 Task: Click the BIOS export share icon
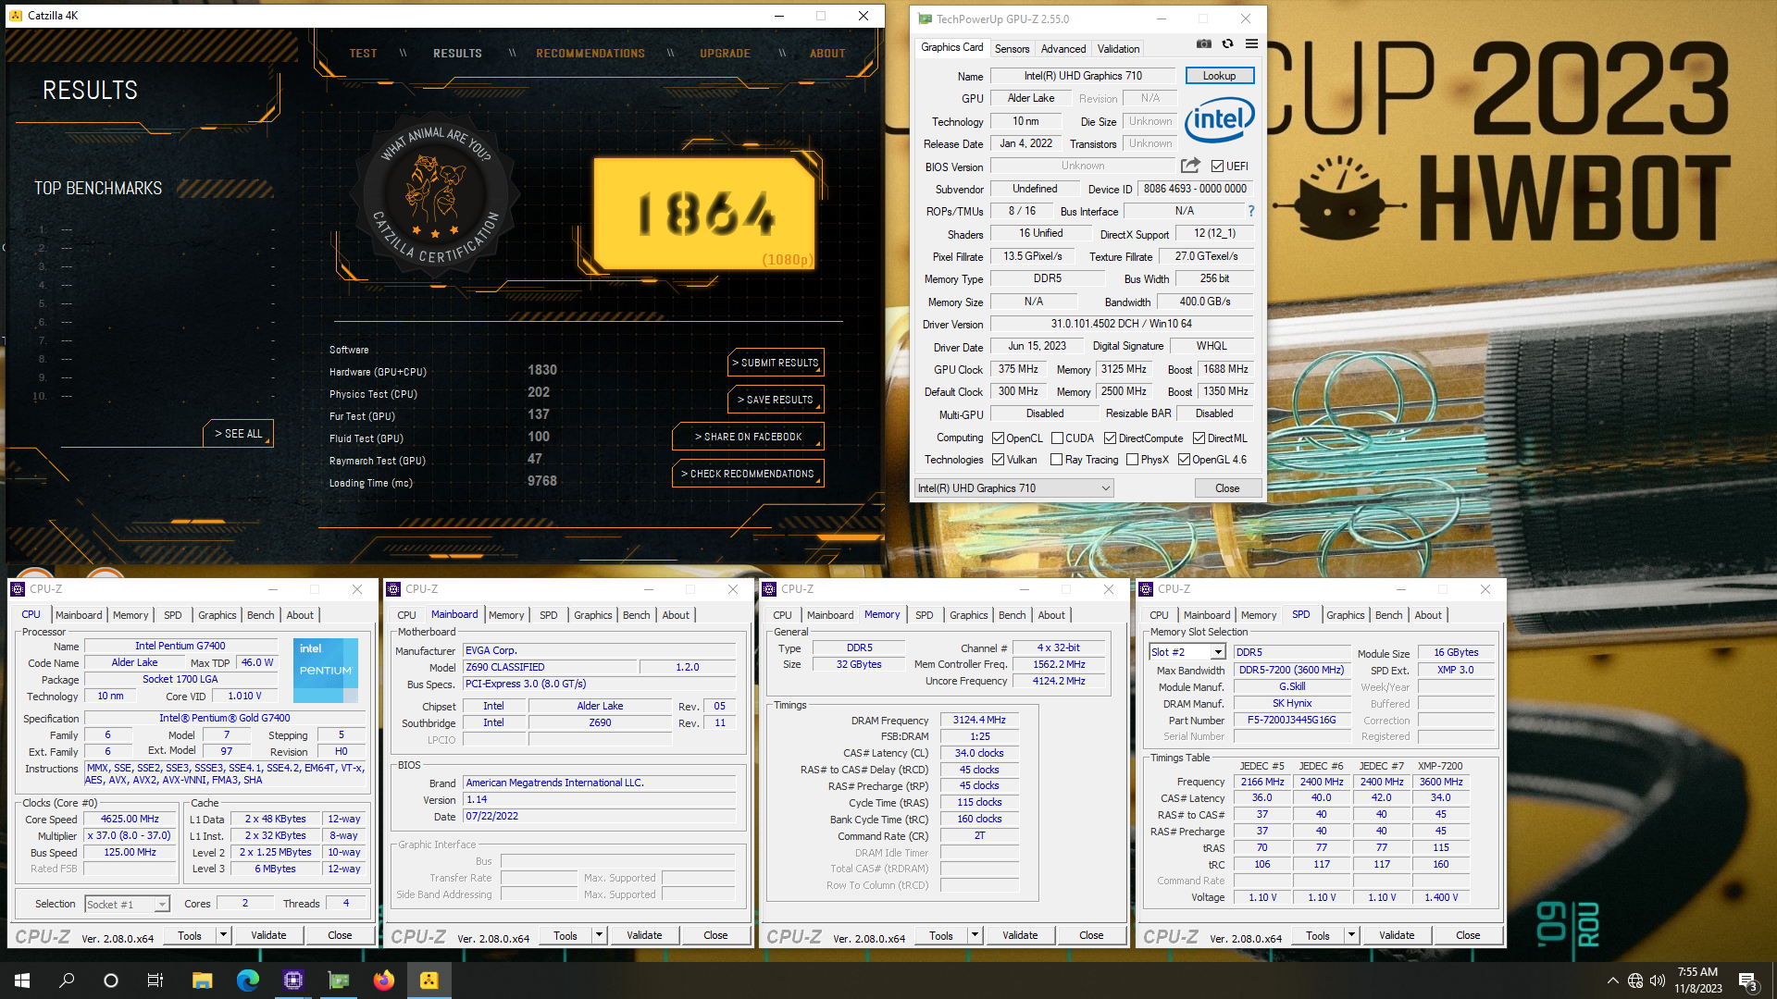(x=1190, y=166)
